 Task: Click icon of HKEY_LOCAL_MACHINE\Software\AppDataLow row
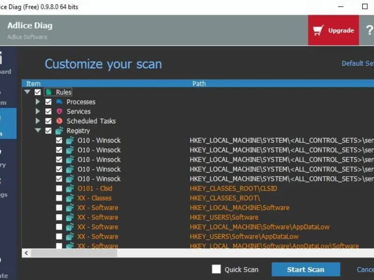coord(70,227)
